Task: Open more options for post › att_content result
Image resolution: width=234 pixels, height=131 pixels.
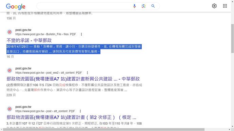Action: click(x=80, y=111)
